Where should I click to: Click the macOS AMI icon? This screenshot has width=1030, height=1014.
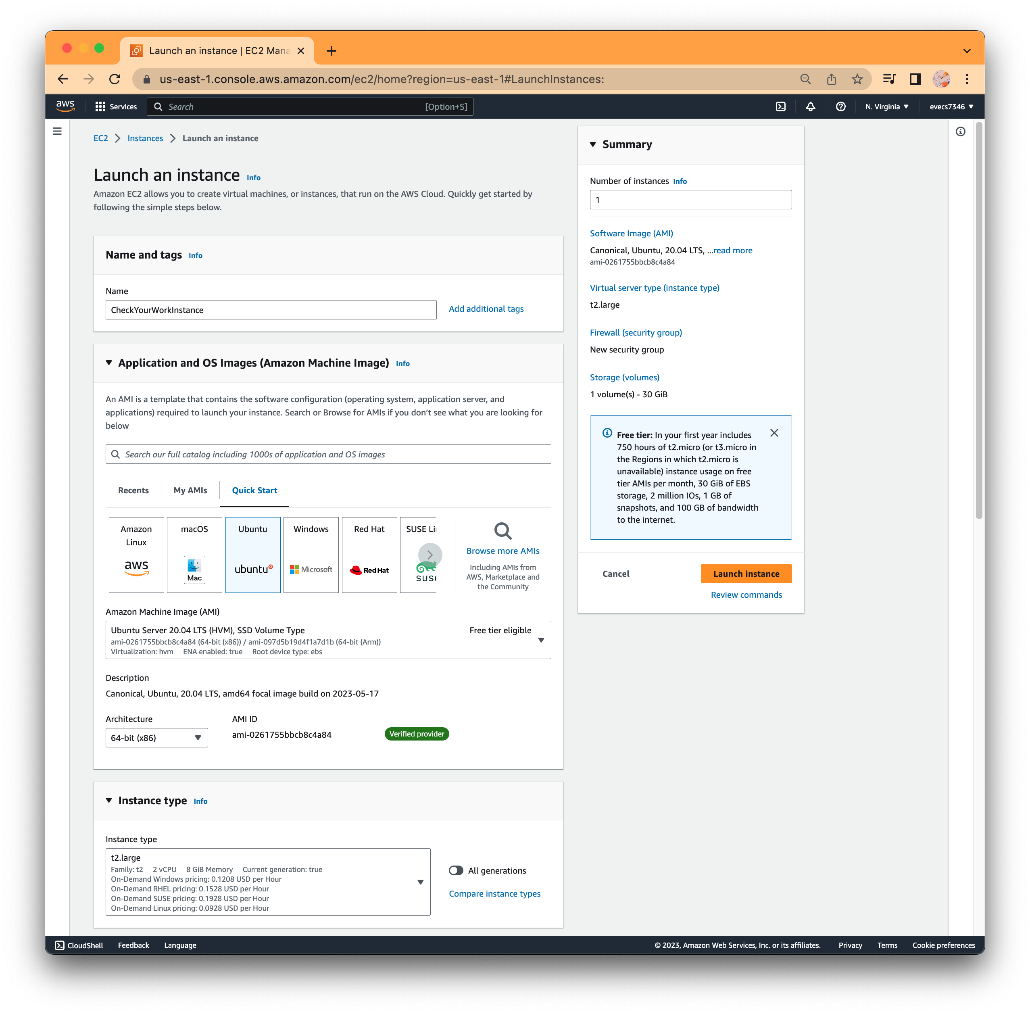(193, 554)
